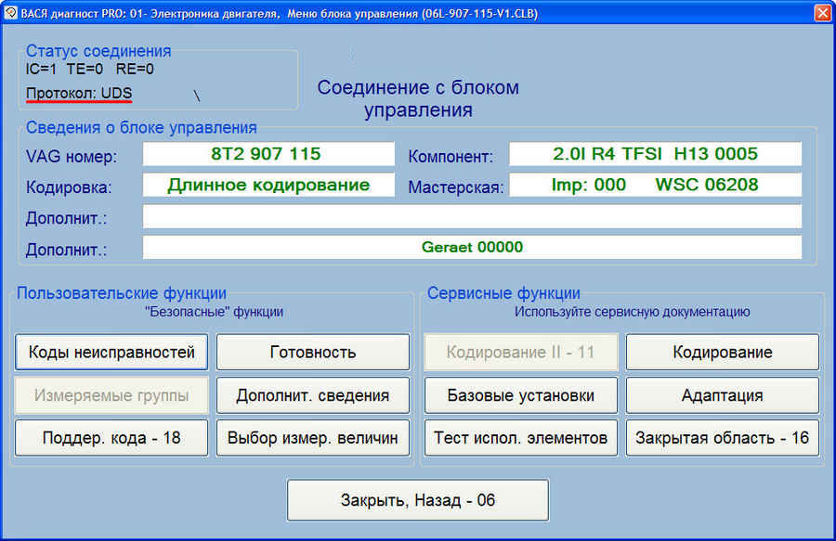Click the Закрыть, Назад - 06 button
The width and height of the screenshot is (836, 541).
point(418,500)
